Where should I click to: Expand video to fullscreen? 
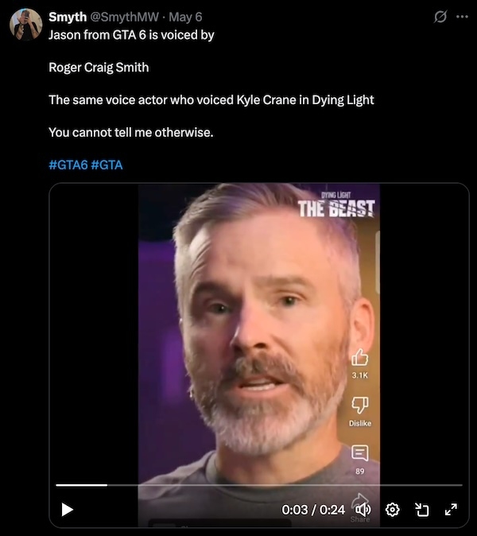[x=451, y=510]
